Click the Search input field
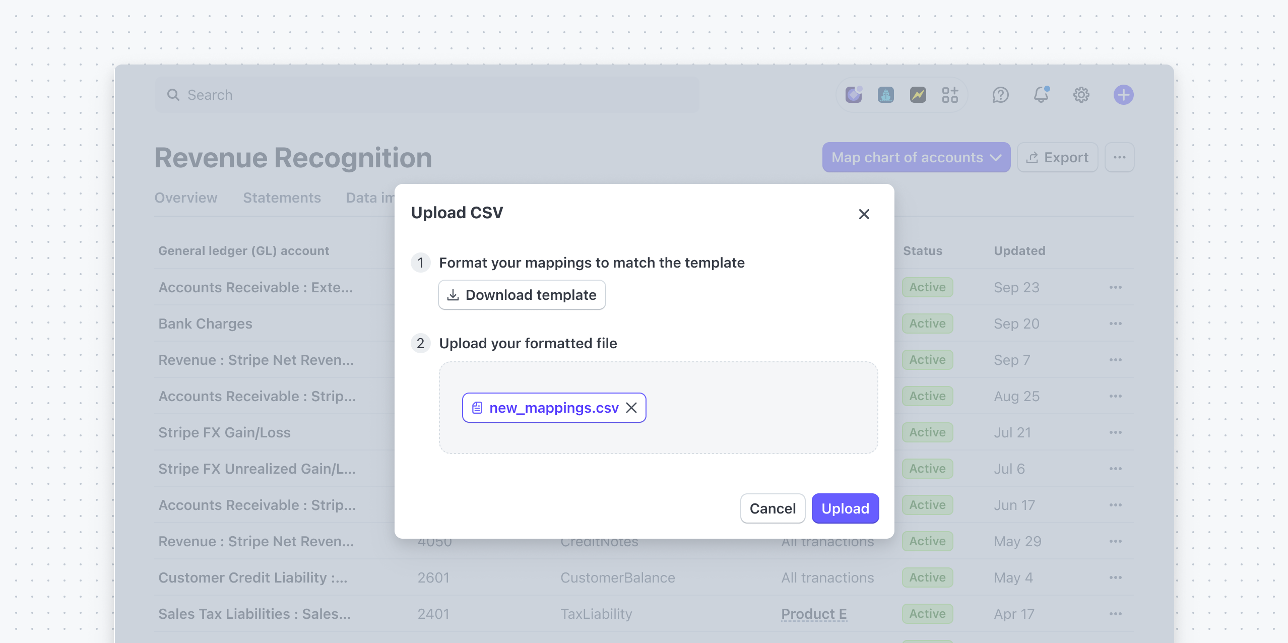 [427, 95]
